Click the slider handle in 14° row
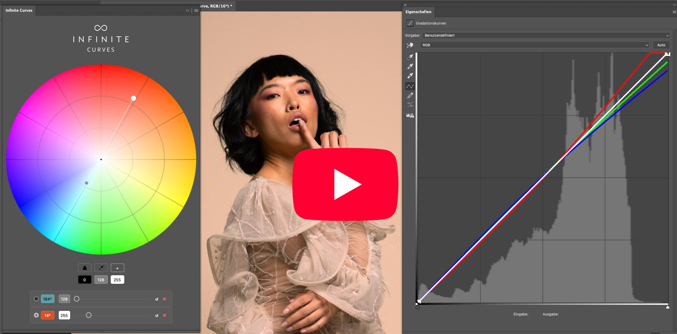Screen dimensions: 677x334 click(89, 315)
